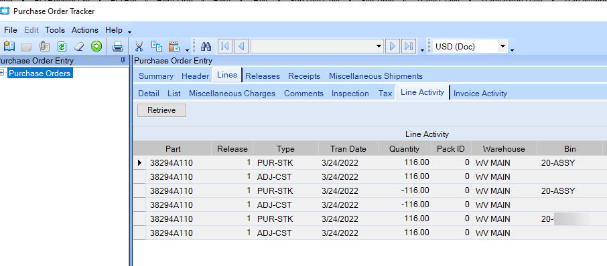Go to the last record arrow
This screenshot has height=266, width=607.
[x=409, y=47]
